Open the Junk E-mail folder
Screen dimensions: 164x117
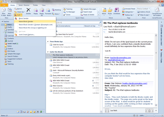[x=12, y=43]
